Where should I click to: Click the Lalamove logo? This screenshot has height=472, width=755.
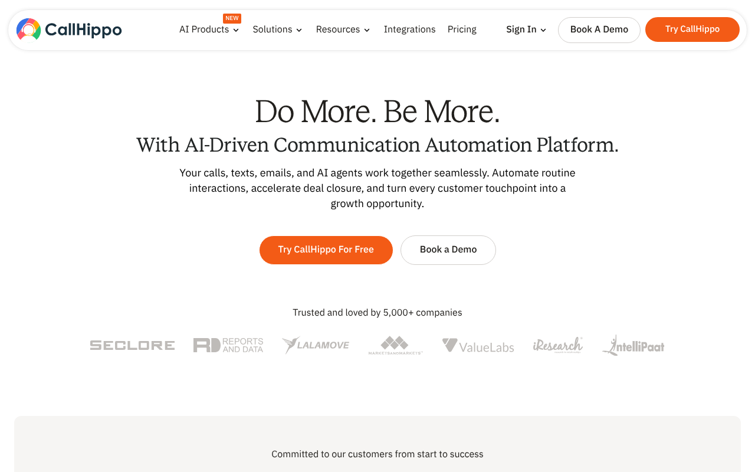(x=316, y=345)
